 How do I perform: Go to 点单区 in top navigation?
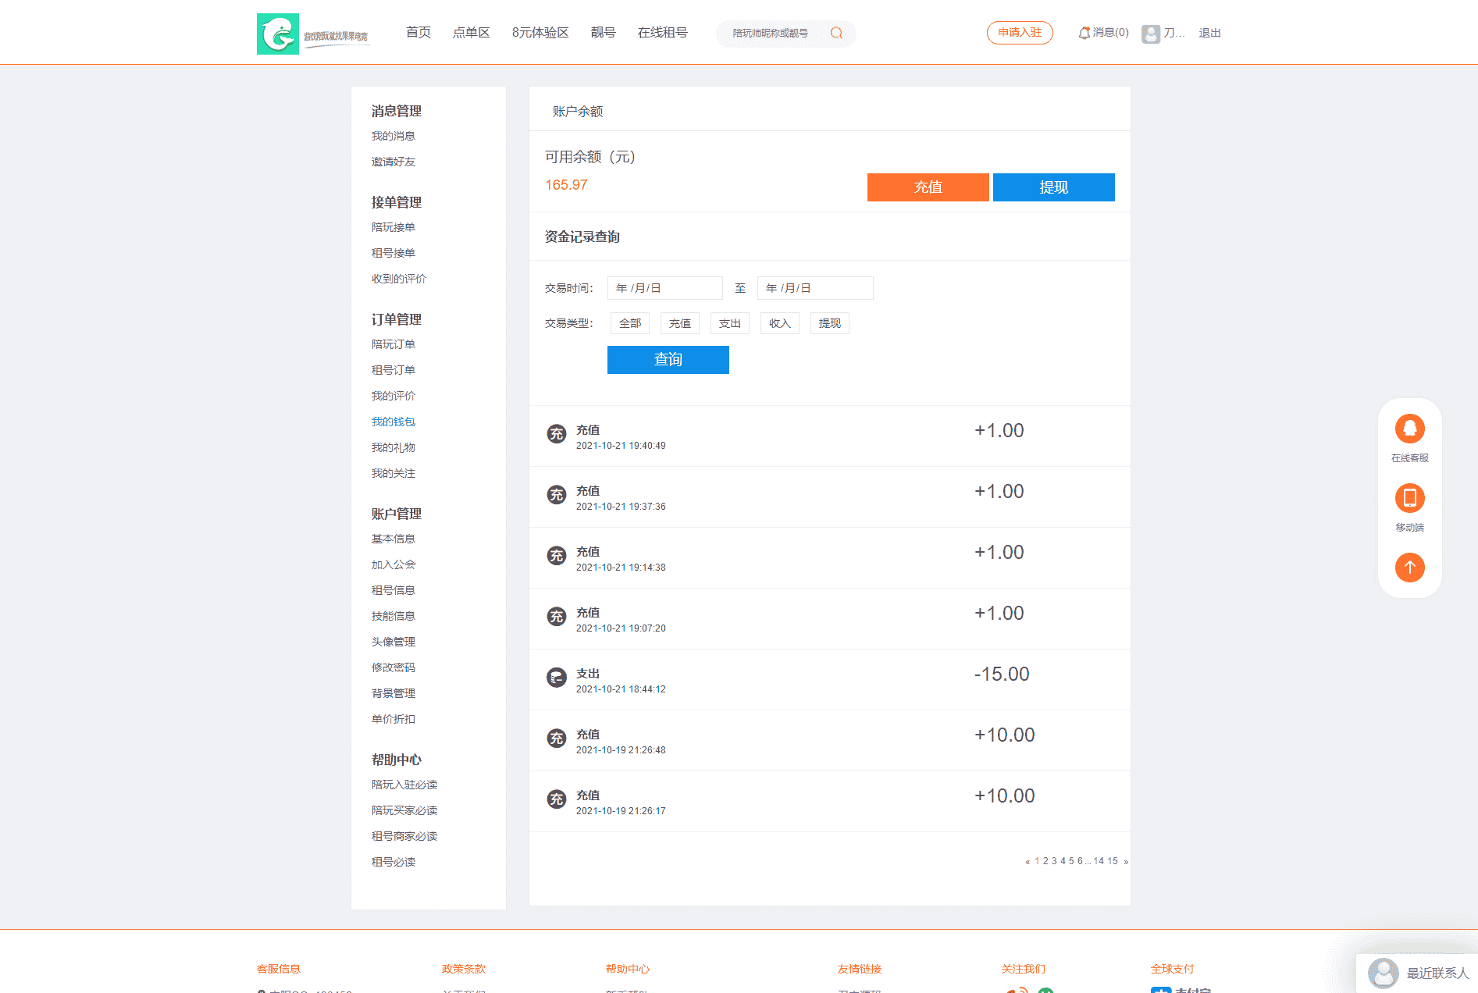pos(471,33)
